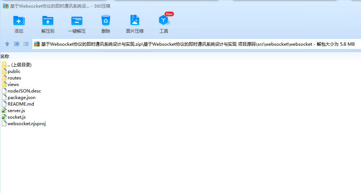361x193 pixels.
Task: Select the public folder
Action: [x=11, y=71]
